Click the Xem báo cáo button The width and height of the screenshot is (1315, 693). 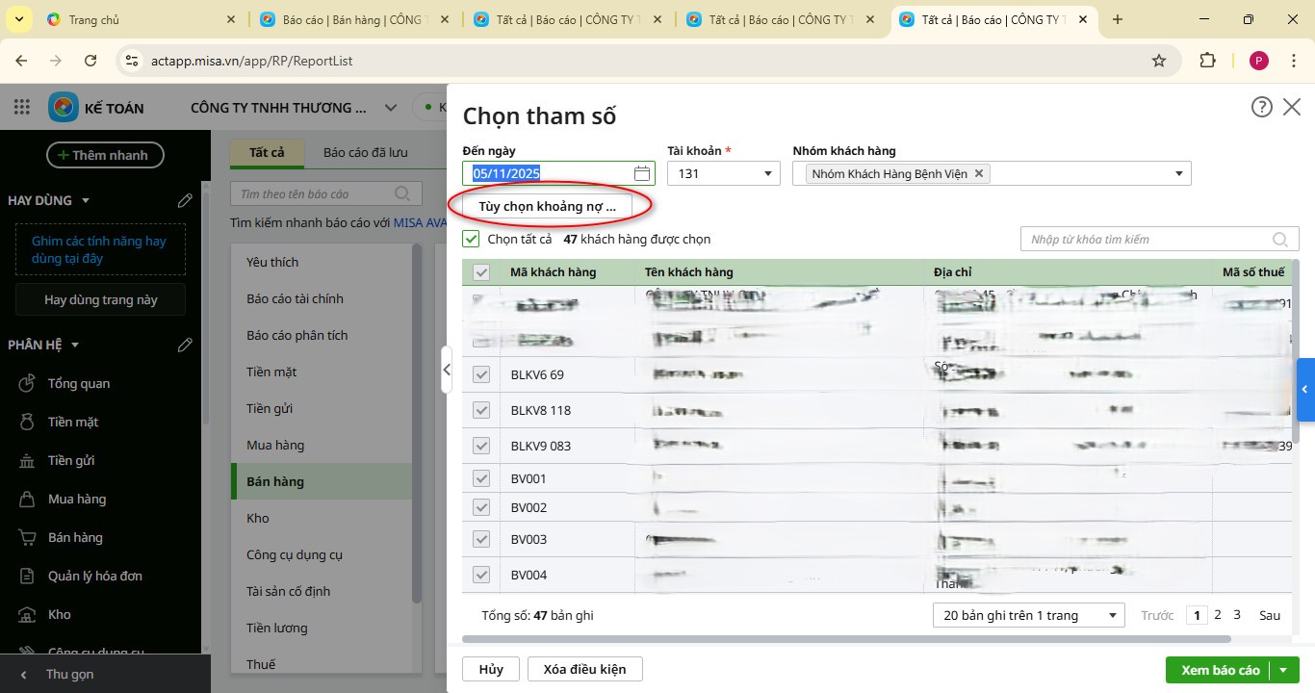(x=1220, y=670)
